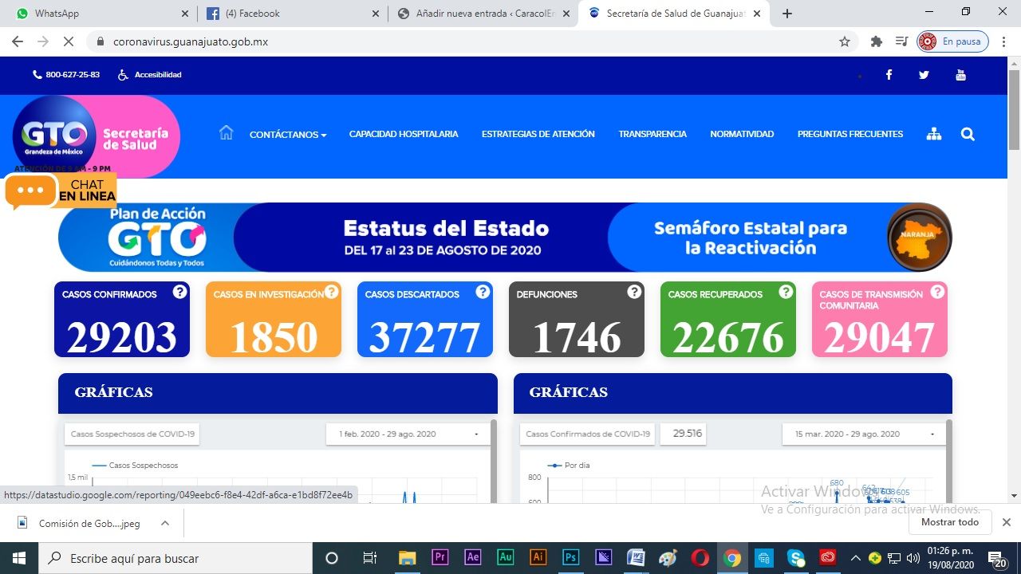Click the Accesibilidad link
Image resolution: width=1021 pixels, height=574 pixels.
tap(150, 75)
